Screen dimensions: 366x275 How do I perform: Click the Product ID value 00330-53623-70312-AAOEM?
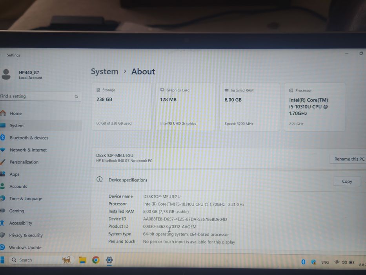point(170,227)
